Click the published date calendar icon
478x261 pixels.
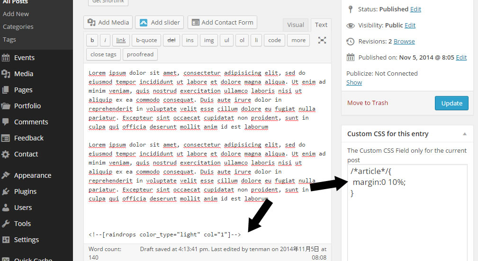(351, 57)
